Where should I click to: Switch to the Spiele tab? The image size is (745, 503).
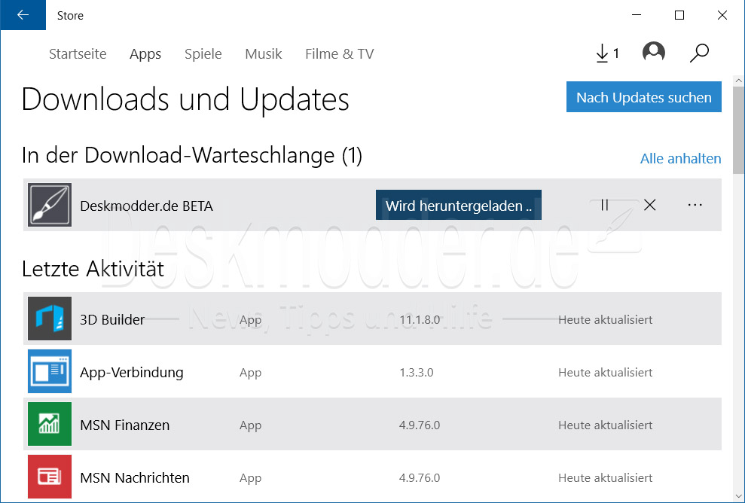[x=203, y=53]
